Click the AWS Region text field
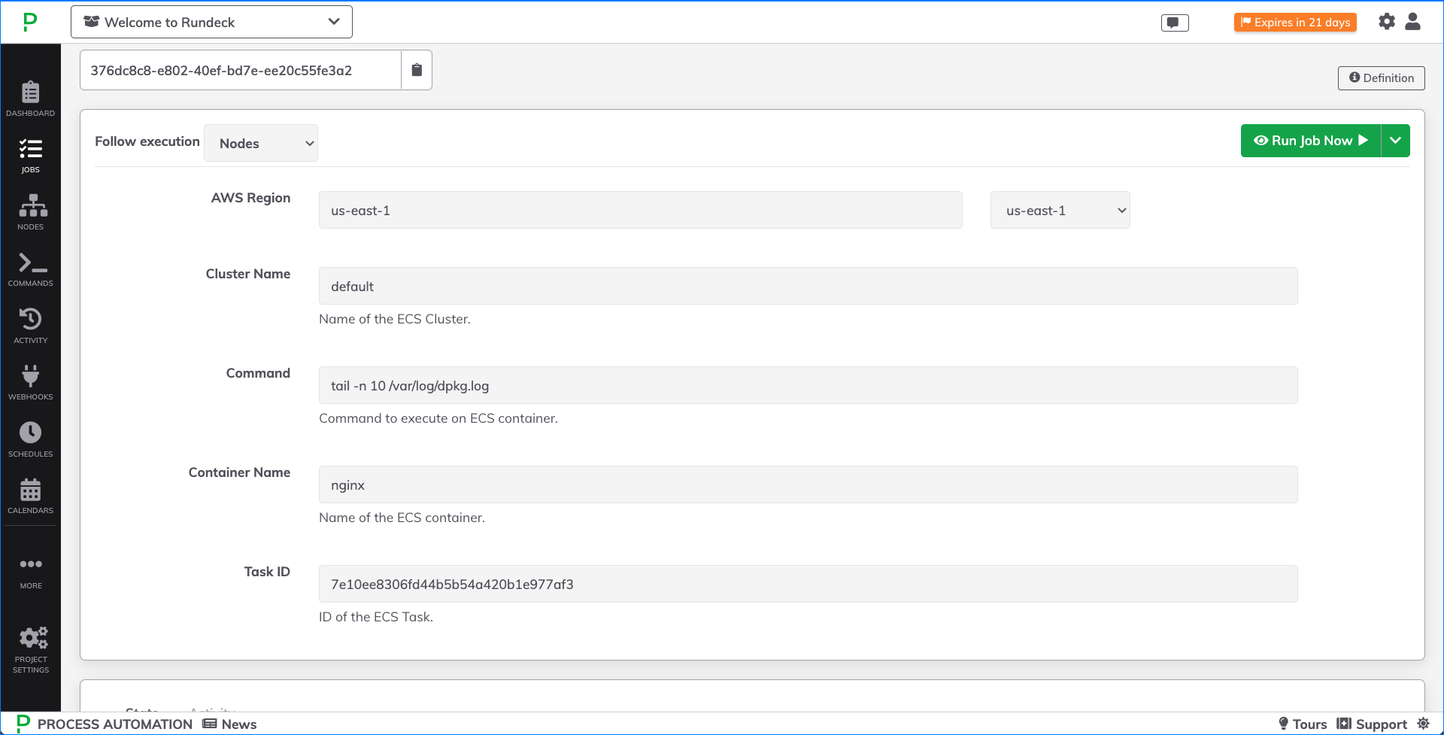 coord(641,210)
